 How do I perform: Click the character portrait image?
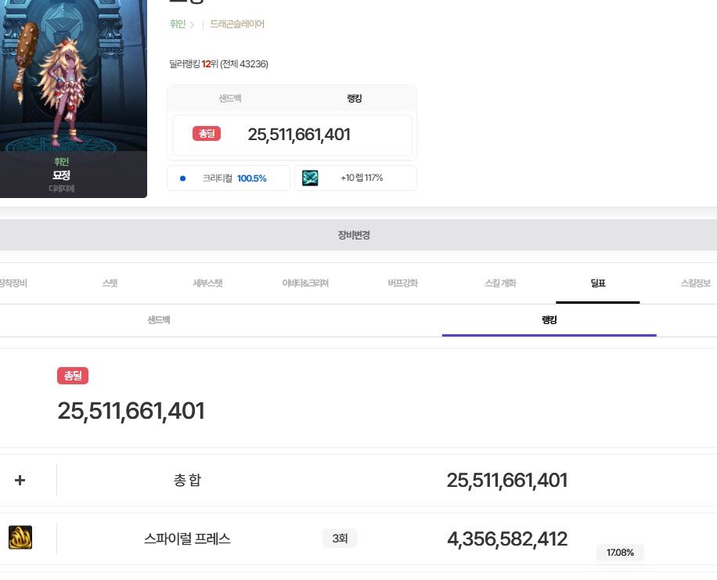point(73,75)
